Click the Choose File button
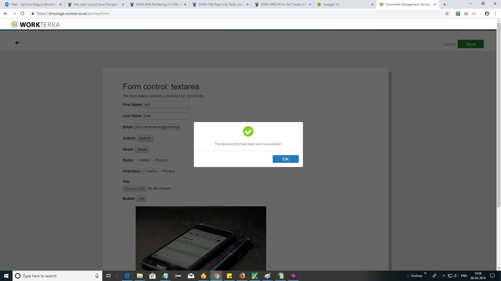This screenshot has height=281, width=501. coord(134,188)
